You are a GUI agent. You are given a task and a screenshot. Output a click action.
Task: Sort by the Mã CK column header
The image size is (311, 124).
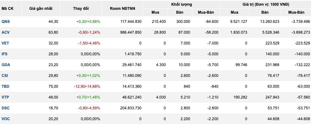point(8,9)
